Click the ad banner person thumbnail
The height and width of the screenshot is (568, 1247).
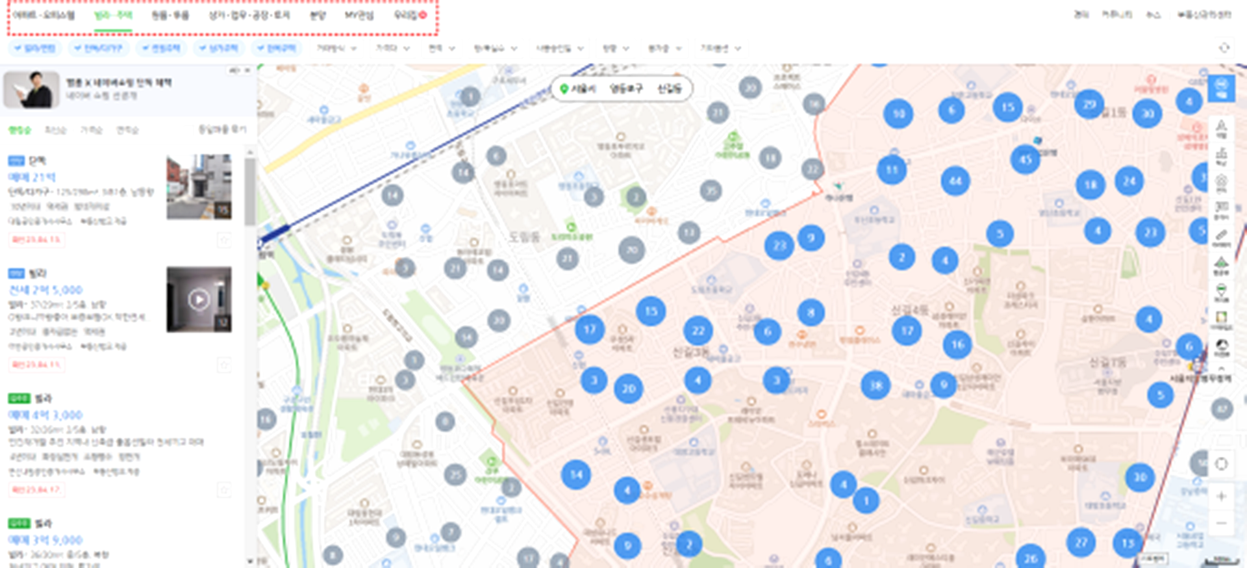(32, 90)
